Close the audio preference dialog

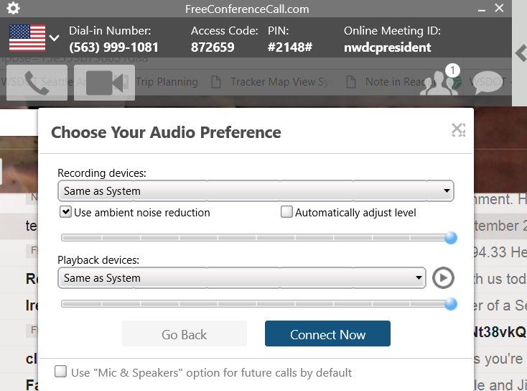(x=458, y=130)
